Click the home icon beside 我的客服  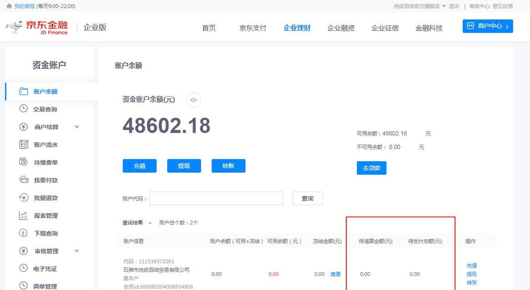pos(9,6)
